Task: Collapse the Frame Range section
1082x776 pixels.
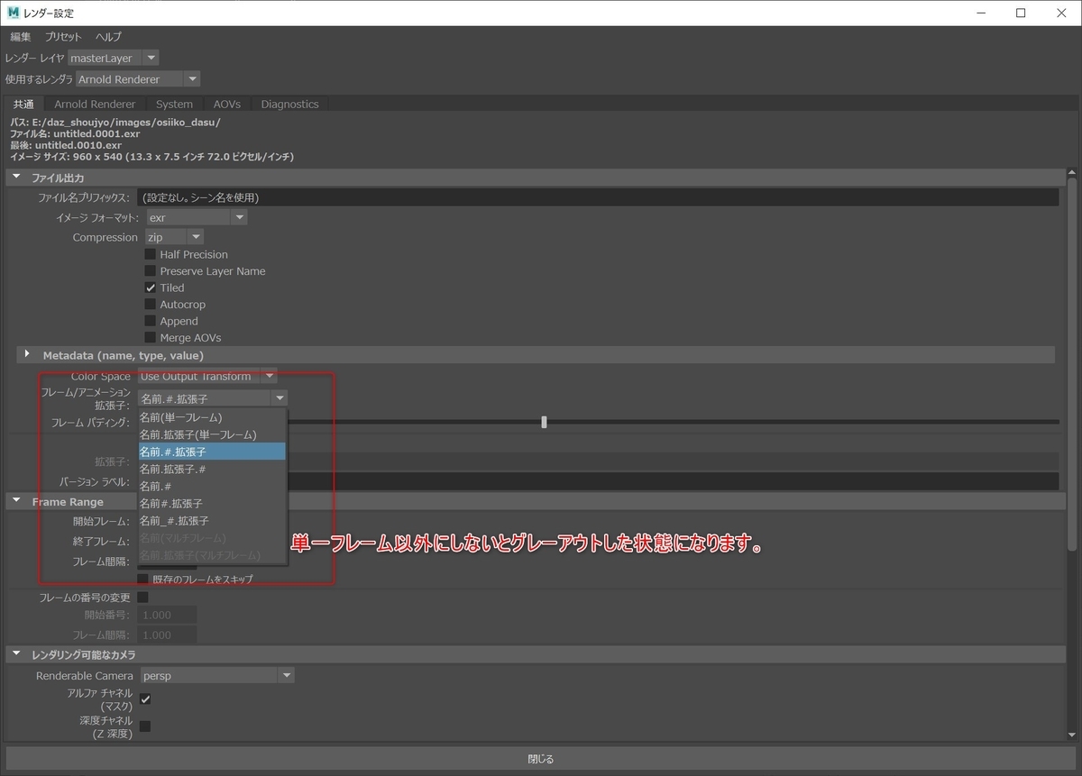Action: click(x=16, y=501)
